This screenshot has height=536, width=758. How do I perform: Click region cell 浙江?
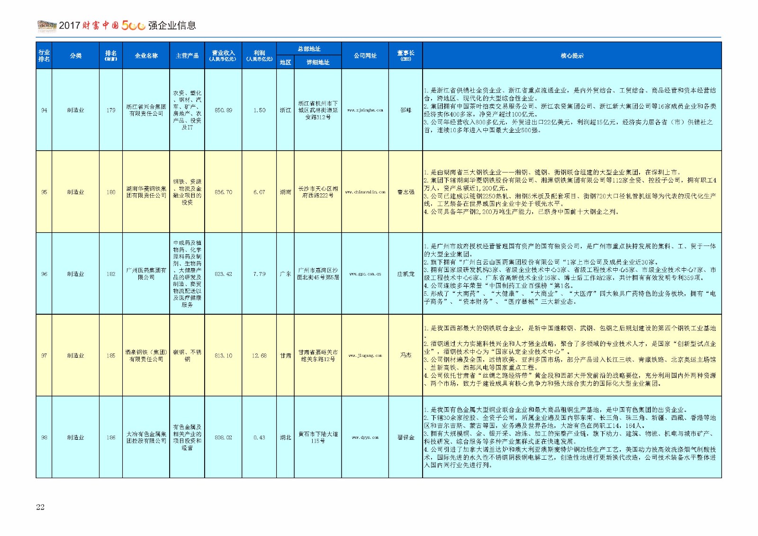click(x=285, y=110)
